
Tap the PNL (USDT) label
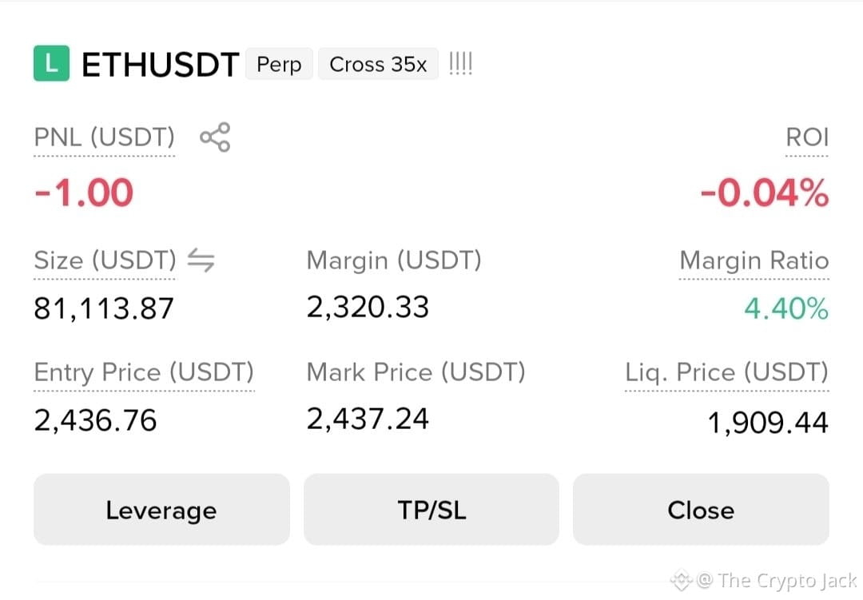click(104, 137)
